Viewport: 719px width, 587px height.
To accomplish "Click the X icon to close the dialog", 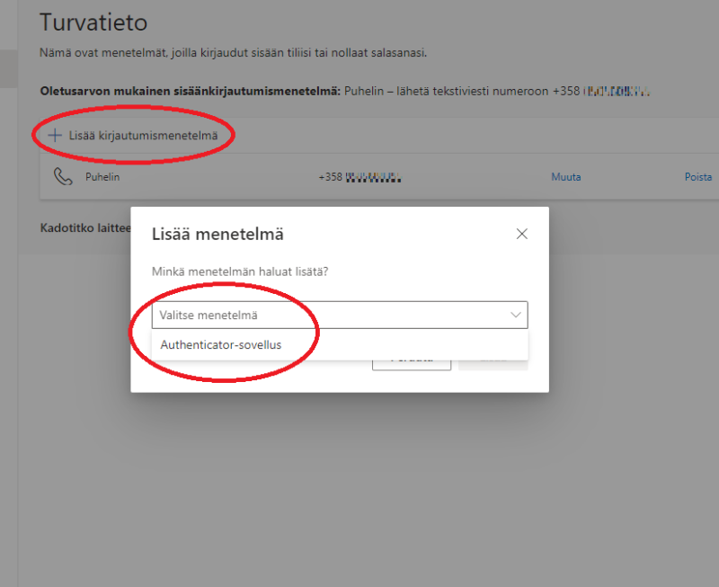I will [521, 233].
